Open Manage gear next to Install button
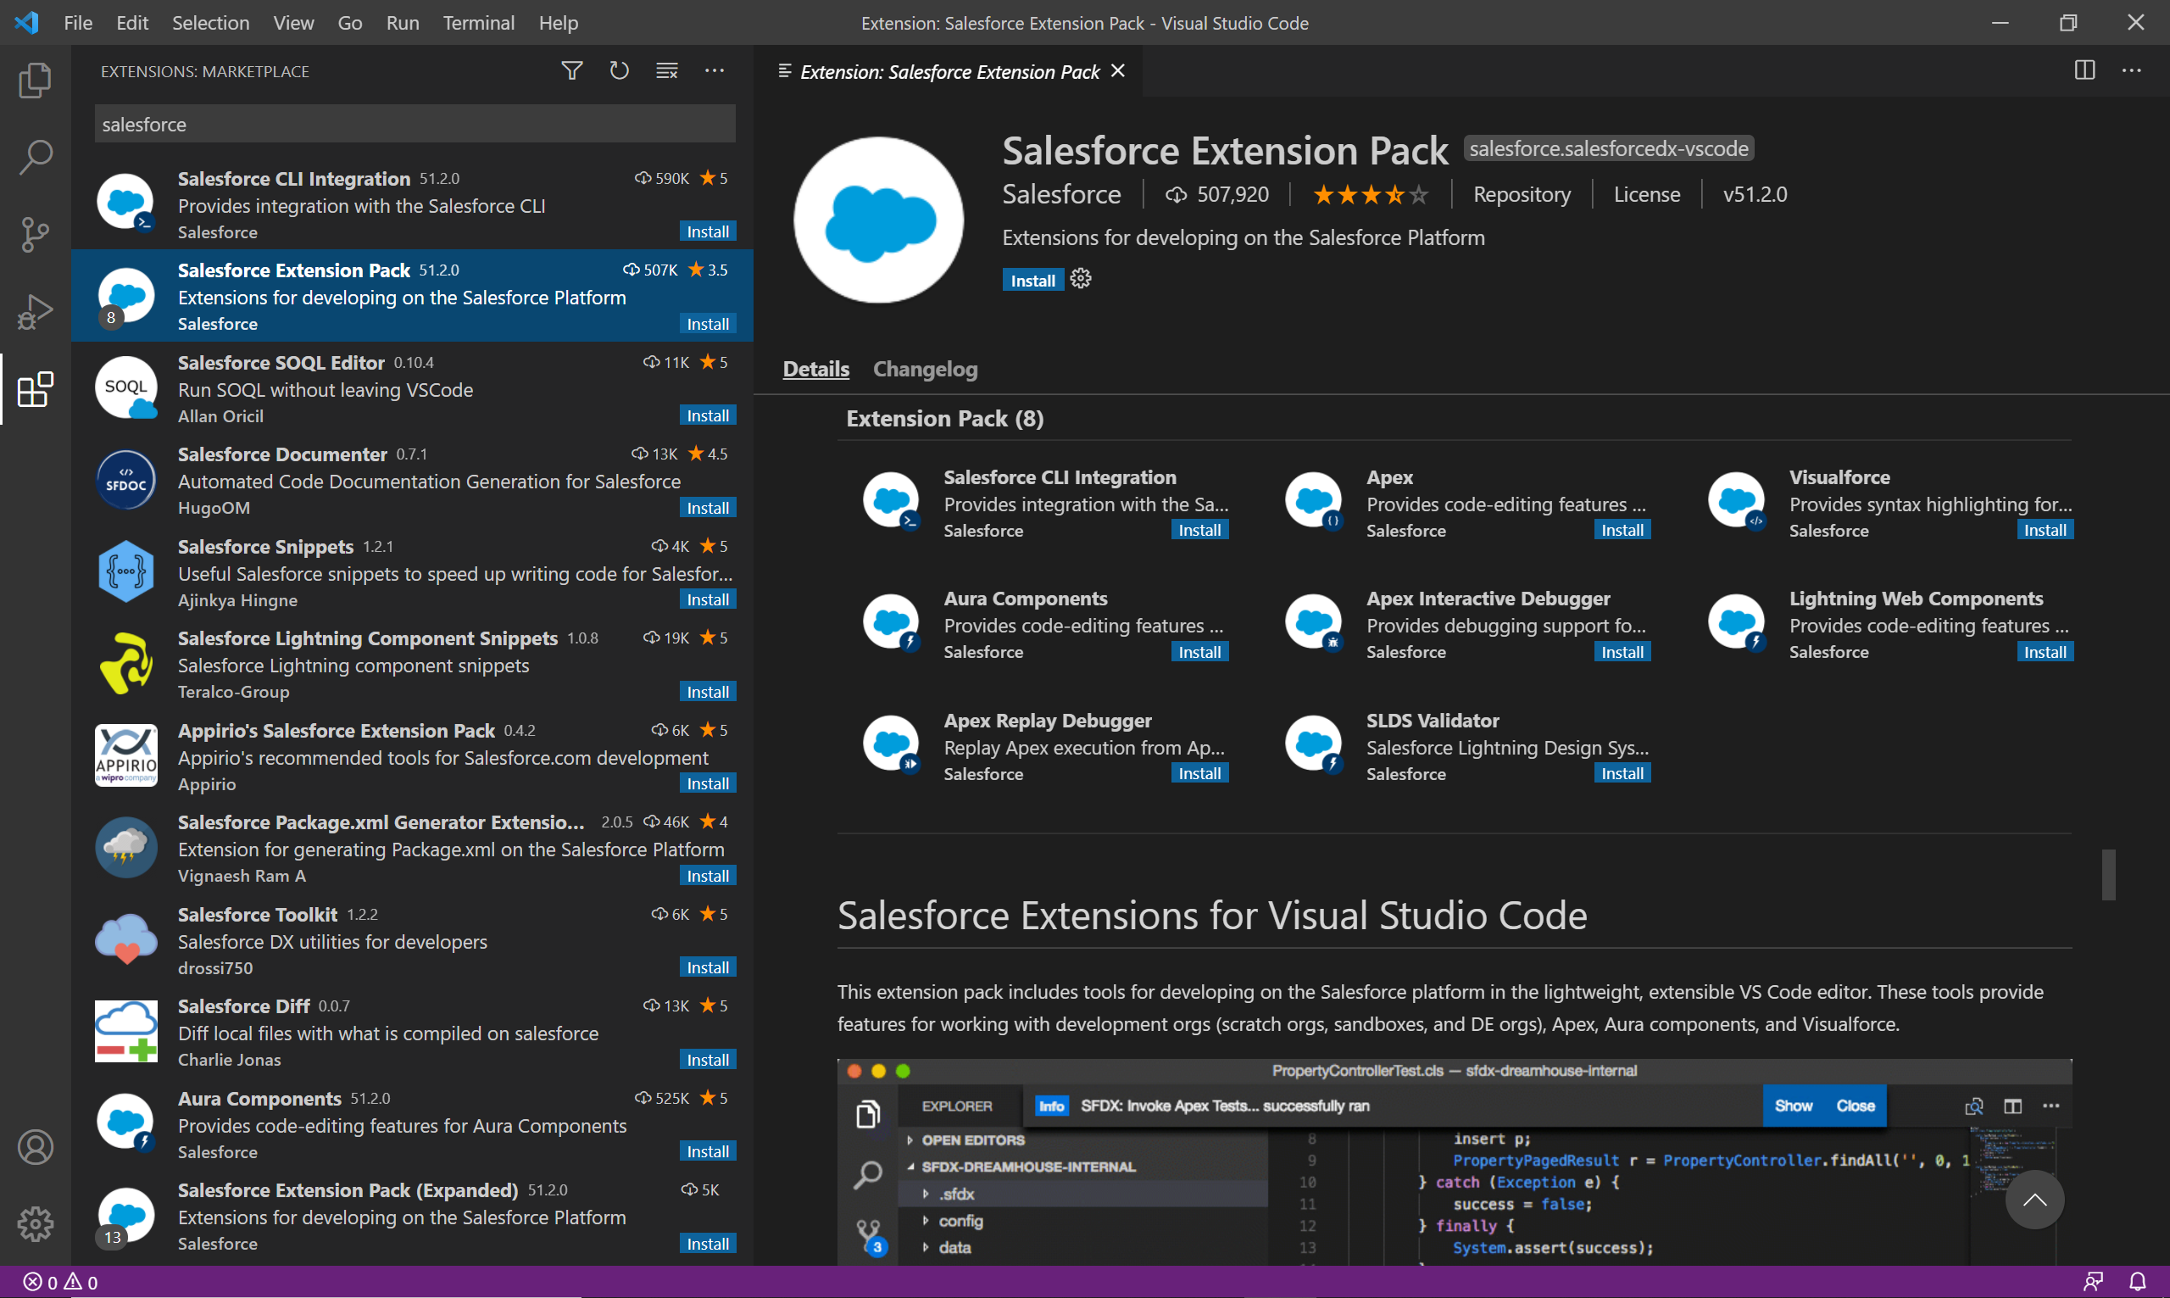 [1082, 280]
